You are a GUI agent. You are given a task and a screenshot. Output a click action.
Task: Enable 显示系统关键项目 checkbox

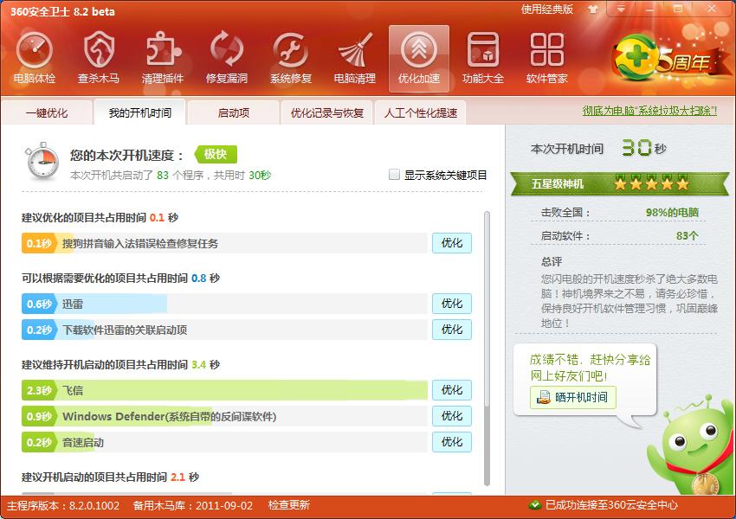coord(394,175)
